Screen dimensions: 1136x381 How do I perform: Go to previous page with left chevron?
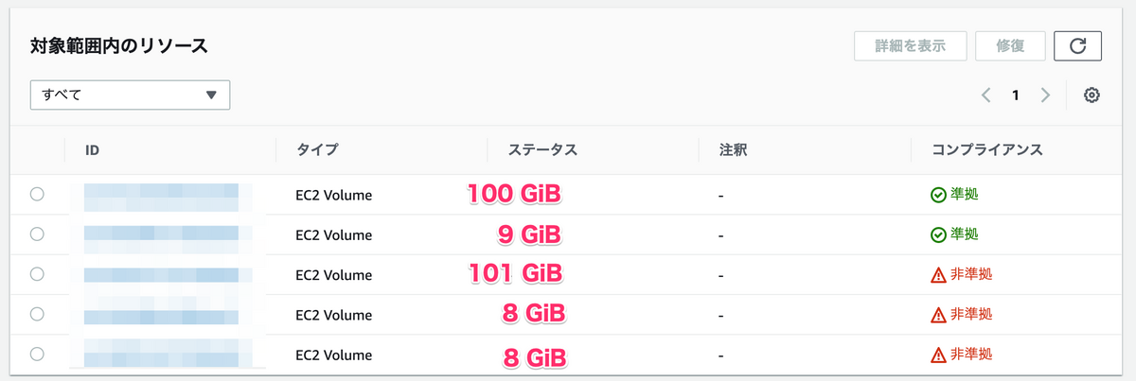coord(985,95)
